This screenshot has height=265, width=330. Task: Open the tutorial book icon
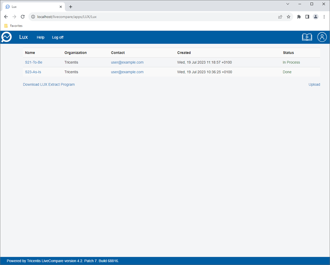tap(307, 37)
